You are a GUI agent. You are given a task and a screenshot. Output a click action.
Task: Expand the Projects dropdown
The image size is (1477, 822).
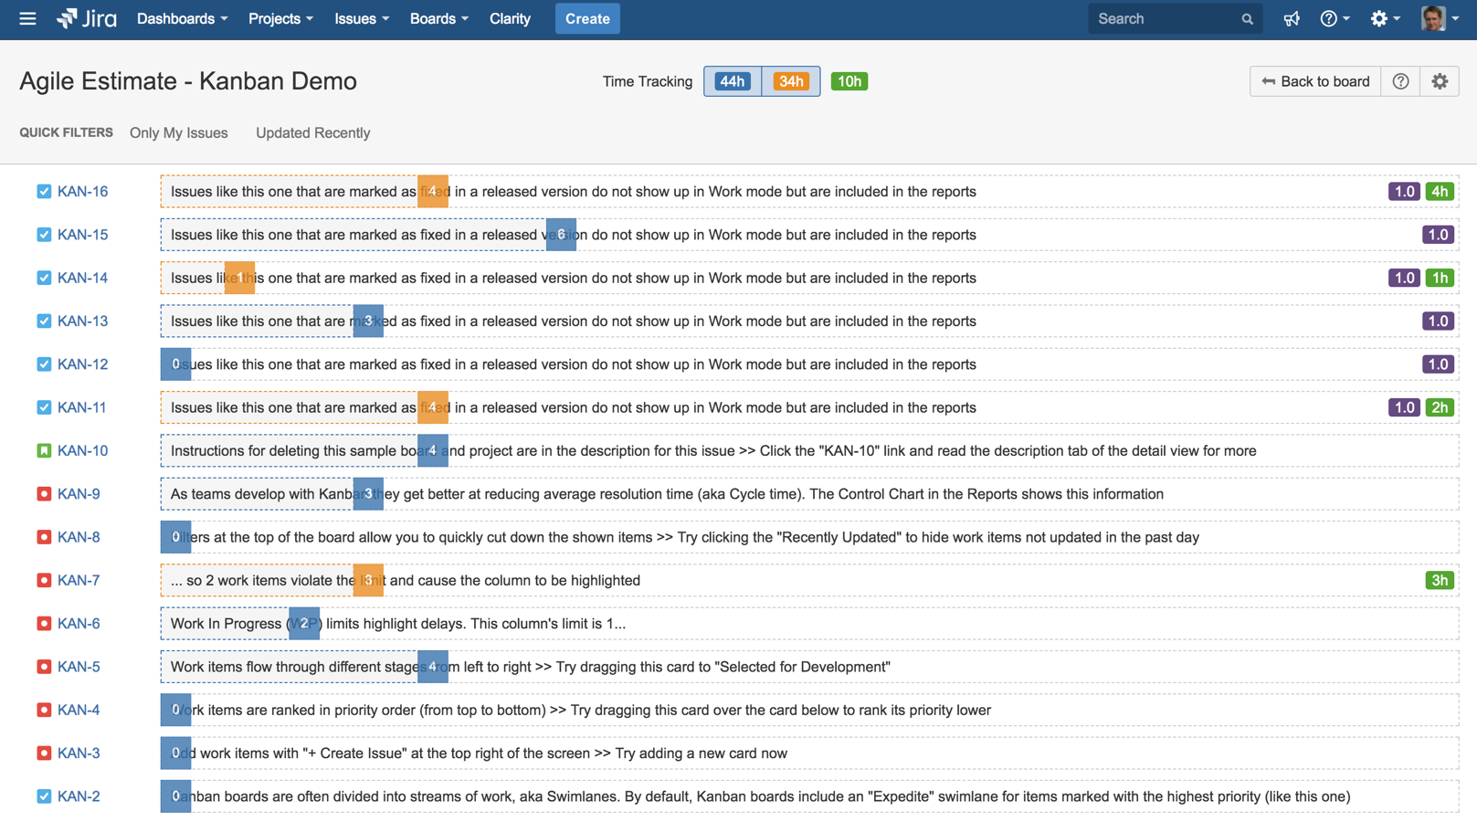280,18
